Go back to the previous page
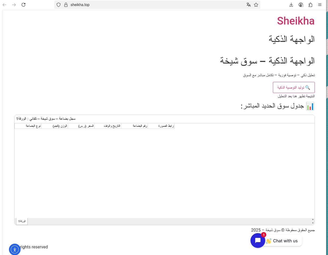 coord(4,5)
